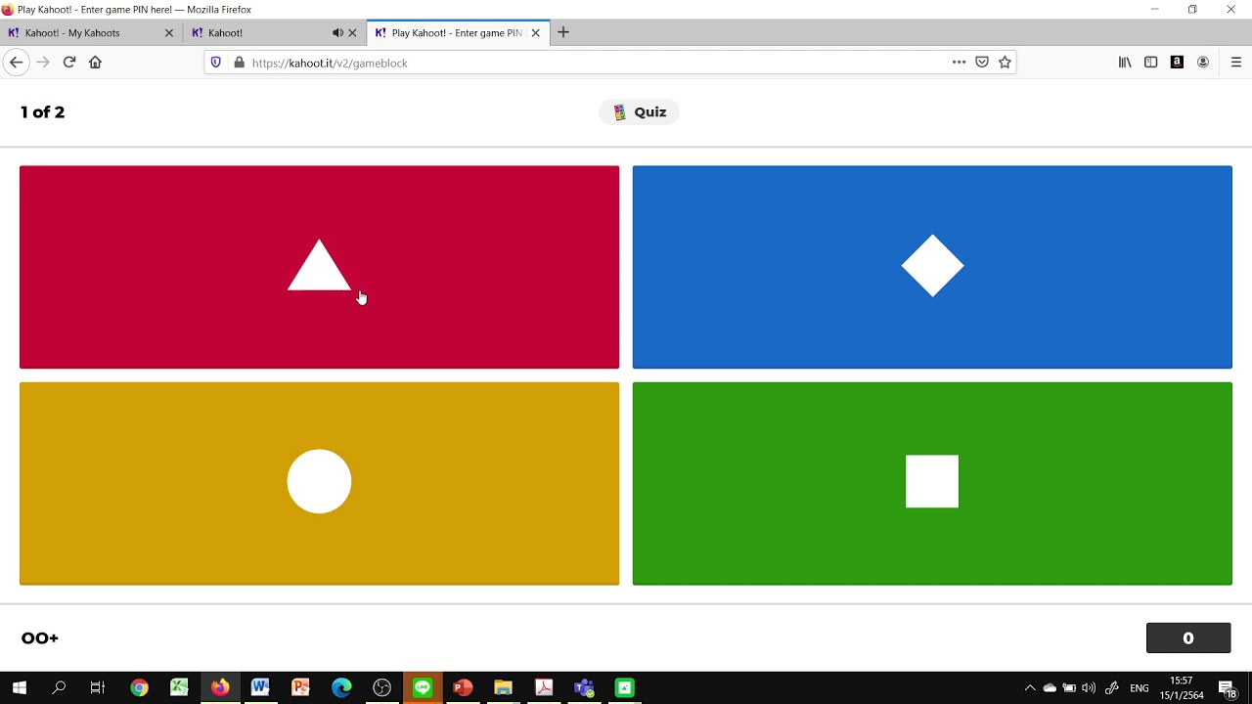Select the green square answer

(x=932, y=483)
